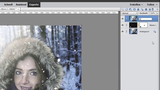160x90 pixels.
Task: Select the Hintergrund layer thumbnail
Action: coord(133,31)
